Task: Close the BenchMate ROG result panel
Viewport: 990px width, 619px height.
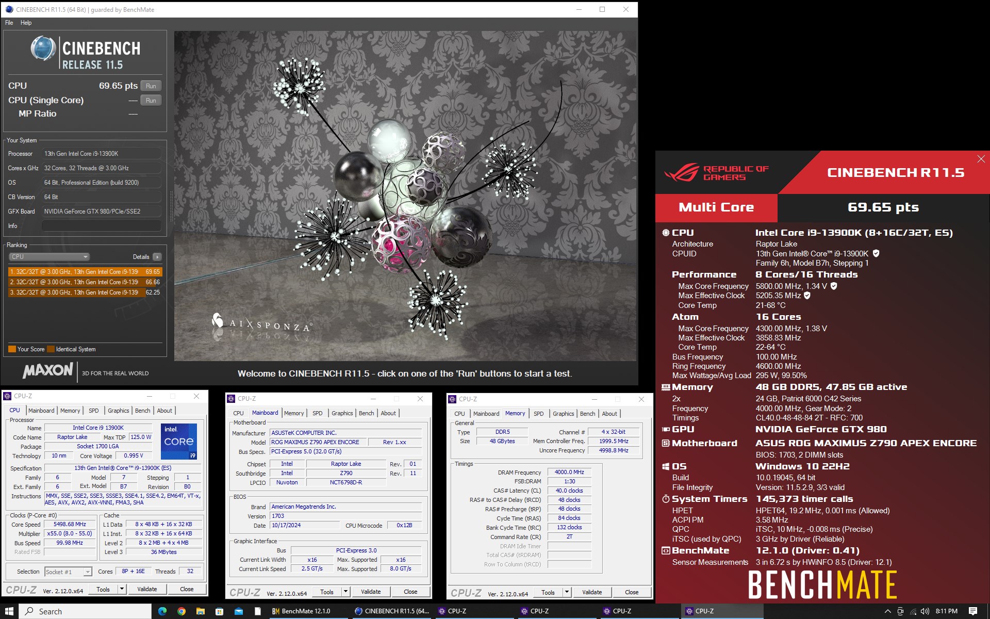Action: pyautogui.click(x=981, y=159)
